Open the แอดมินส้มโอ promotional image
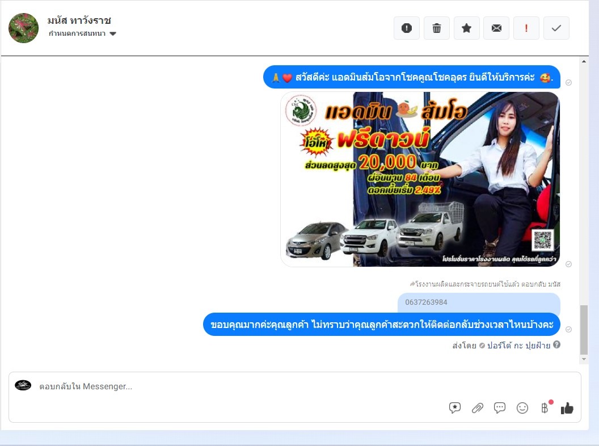 click(x=420, y=179)
